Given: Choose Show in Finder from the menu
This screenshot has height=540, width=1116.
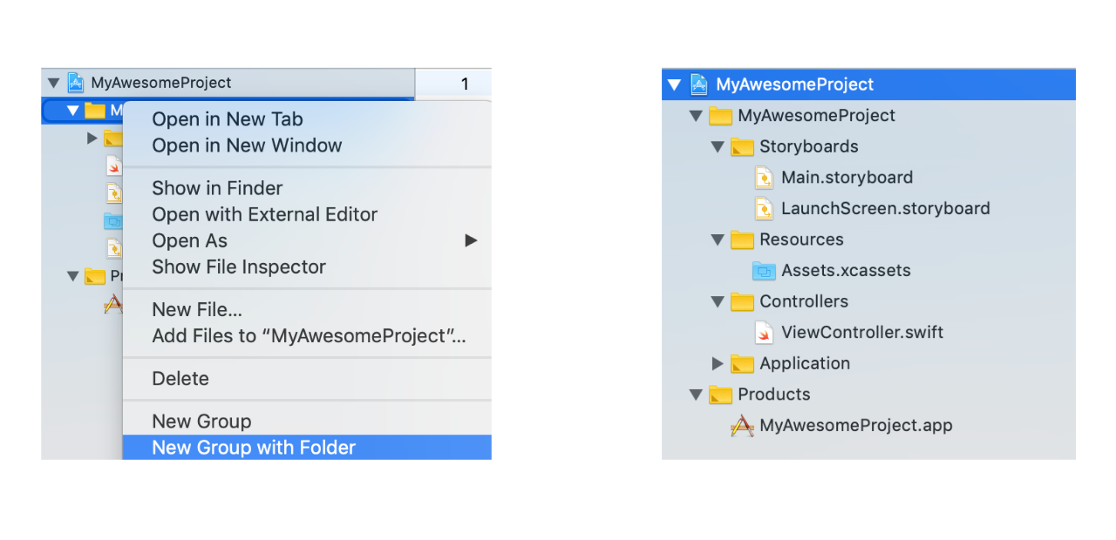Looking at the screenshot, I should (x=217, y=188).
